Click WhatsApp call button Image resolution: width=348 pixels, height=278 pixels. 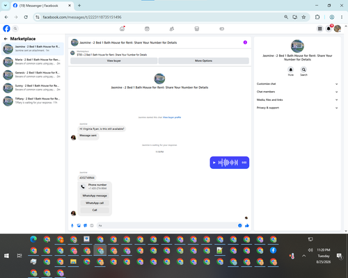95,203
